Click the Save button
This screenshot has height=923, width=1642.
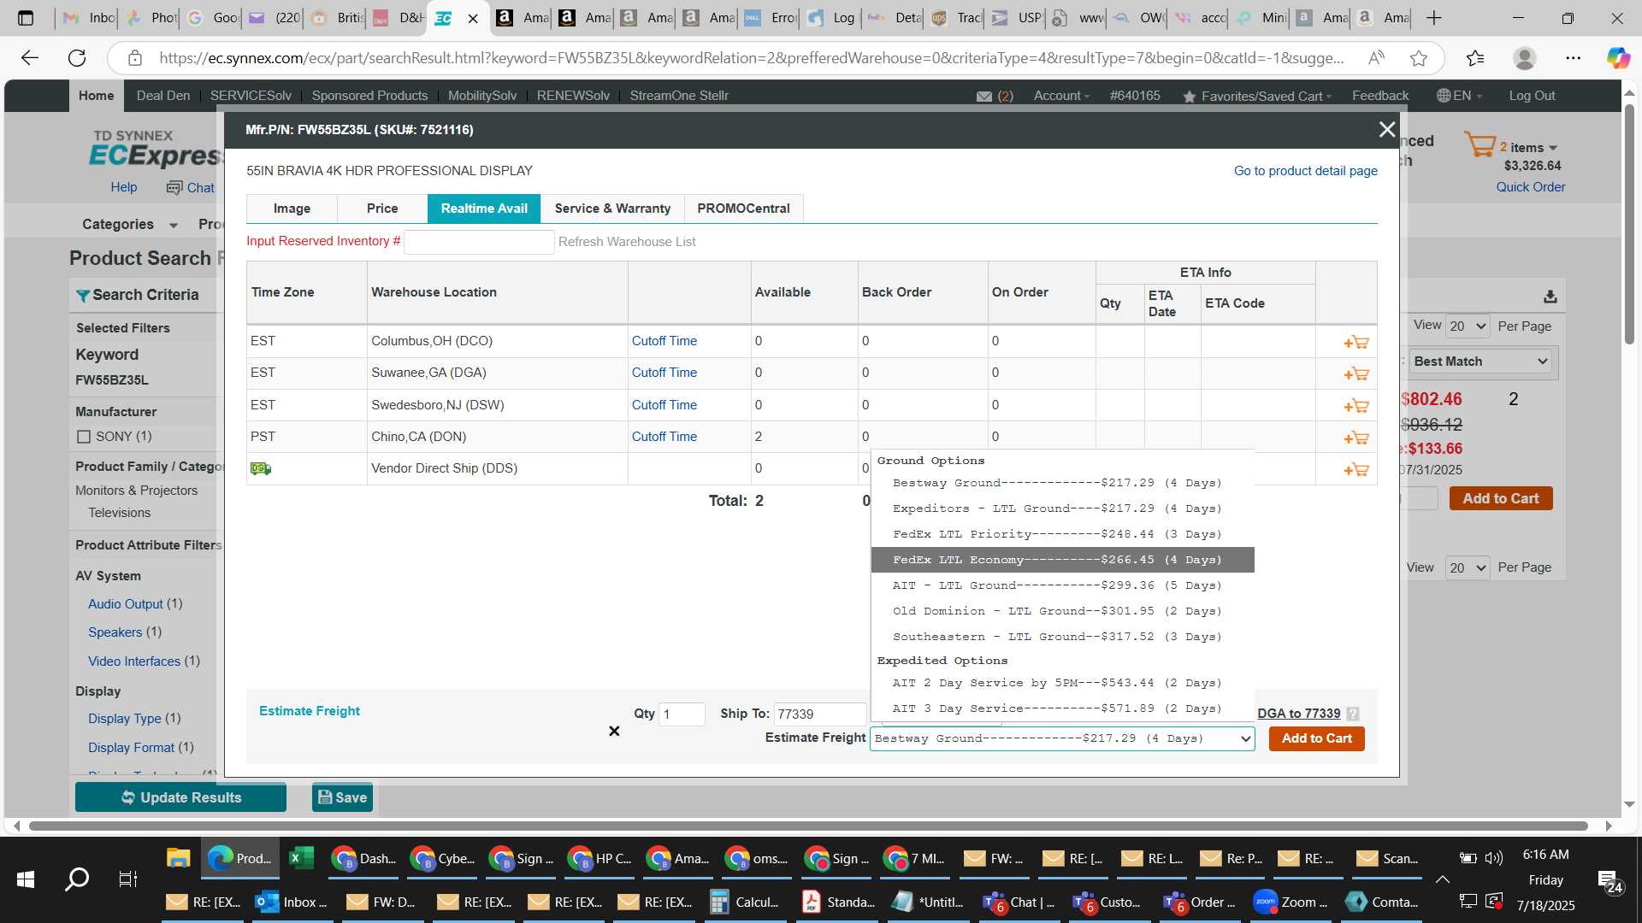(342, 797)
